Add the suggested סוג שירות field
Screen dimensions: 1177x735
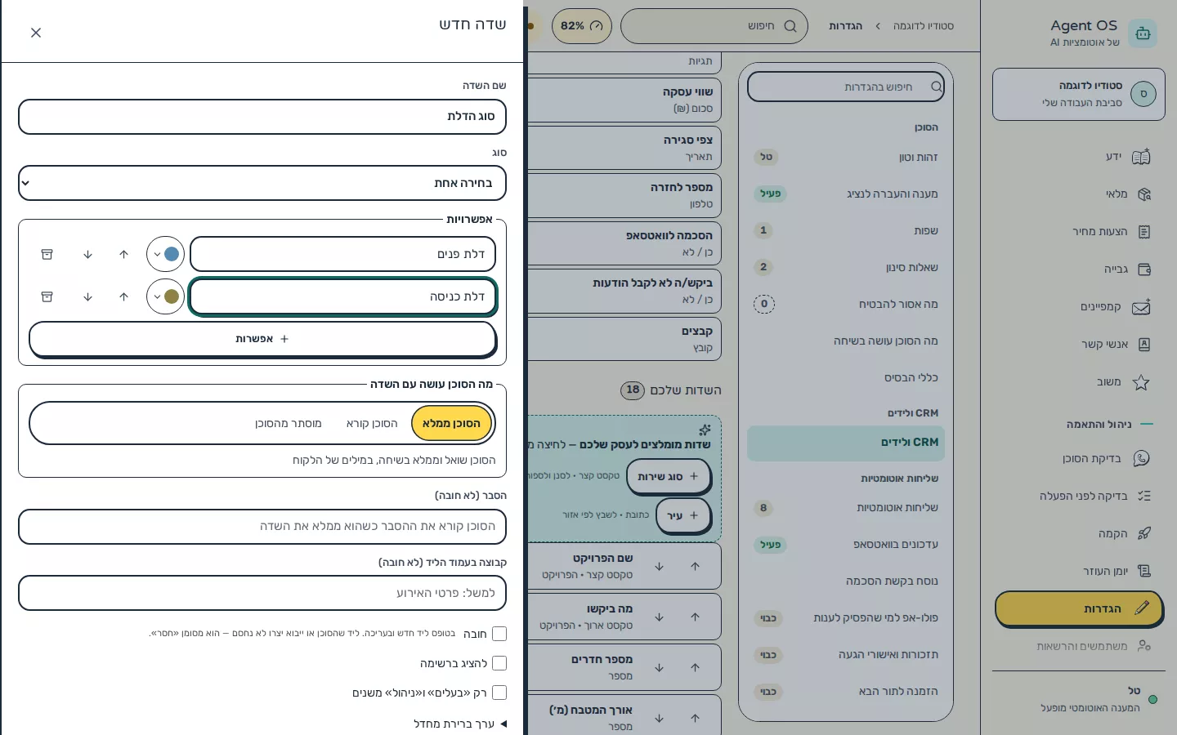point(669,477)
